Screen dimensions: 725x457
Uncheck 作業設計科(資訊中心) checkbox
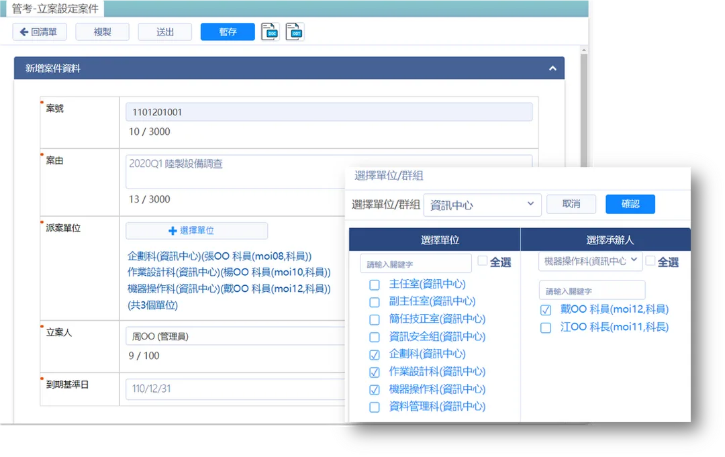point(375,372)
